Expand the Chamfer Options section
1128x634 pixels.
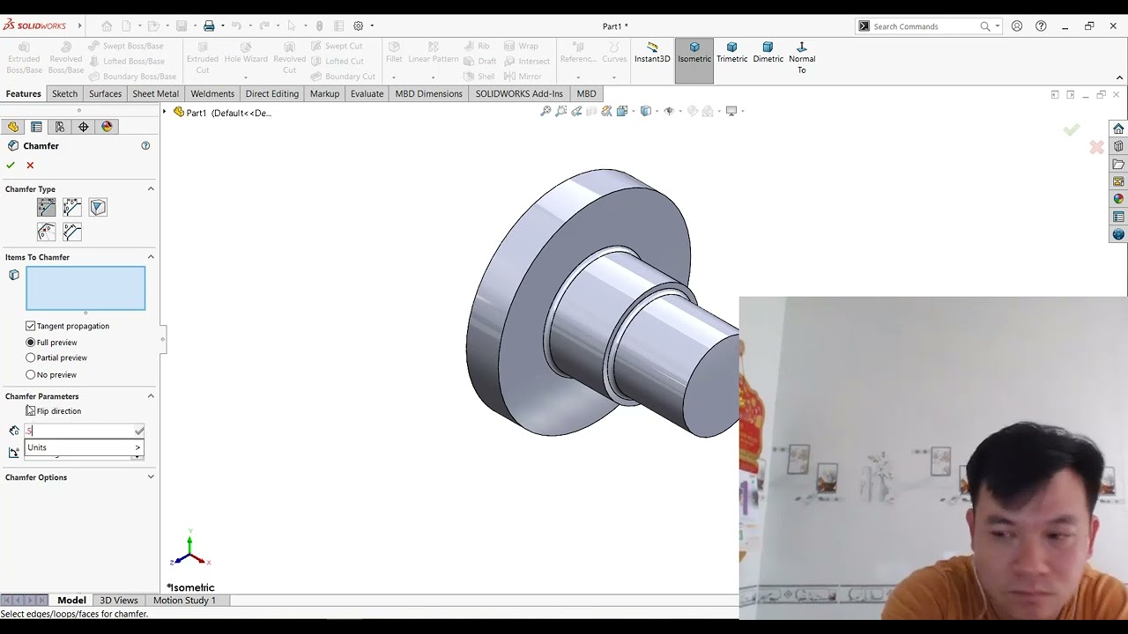(x=151, y=477)
